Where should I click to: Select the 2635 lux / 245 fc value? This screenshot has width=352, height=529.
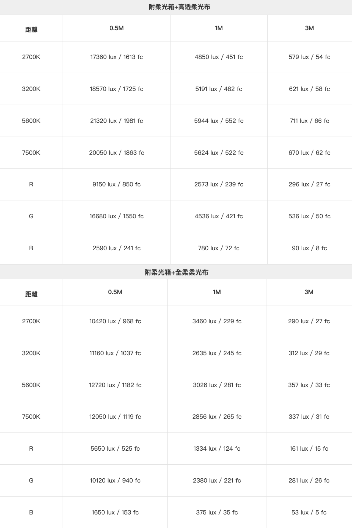[217, 353]
